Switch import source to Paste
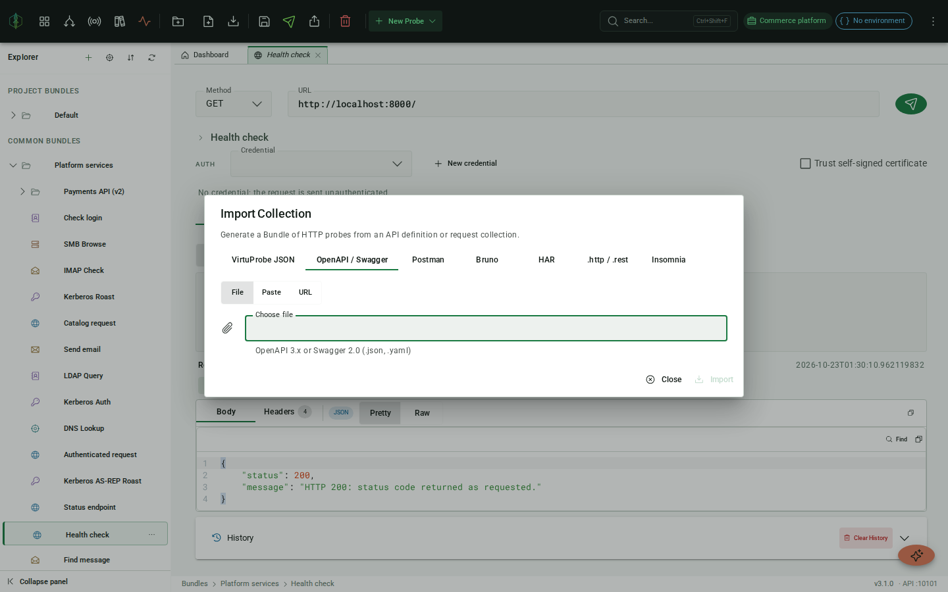 tap(271, 292)
